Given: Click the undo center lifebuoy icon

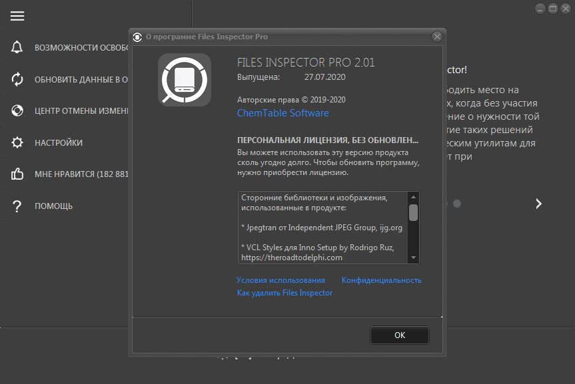Looking at the screenshot, I should tap(17, 110).
